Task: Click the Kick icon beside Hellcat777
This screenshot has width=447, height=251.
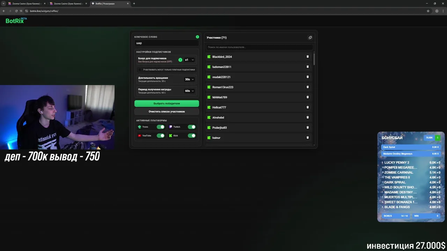Action: tap(209, 107)
